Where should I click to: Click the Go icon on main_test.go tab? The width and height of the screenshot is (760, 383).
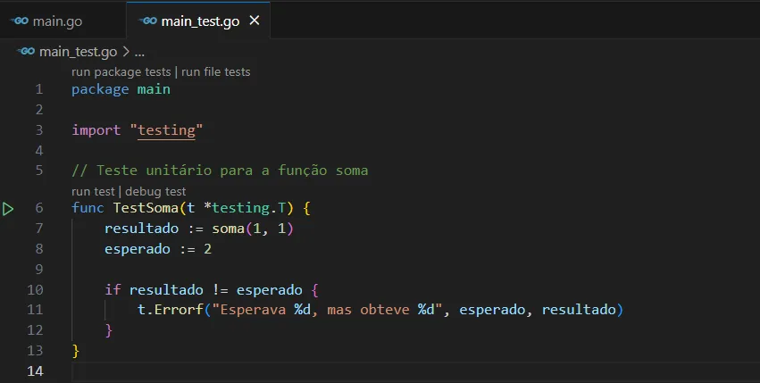148,21
